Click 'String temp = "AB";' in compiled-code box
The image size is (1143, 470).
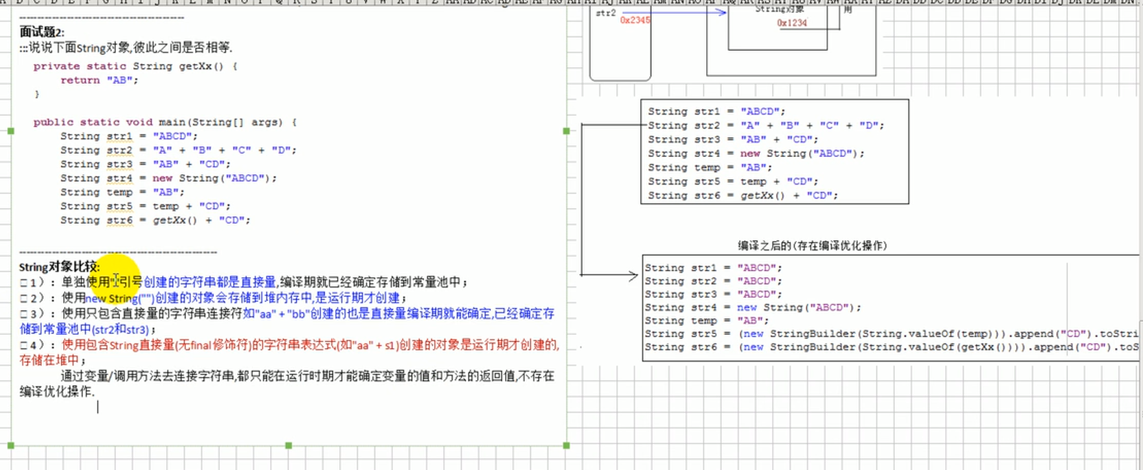706,320
